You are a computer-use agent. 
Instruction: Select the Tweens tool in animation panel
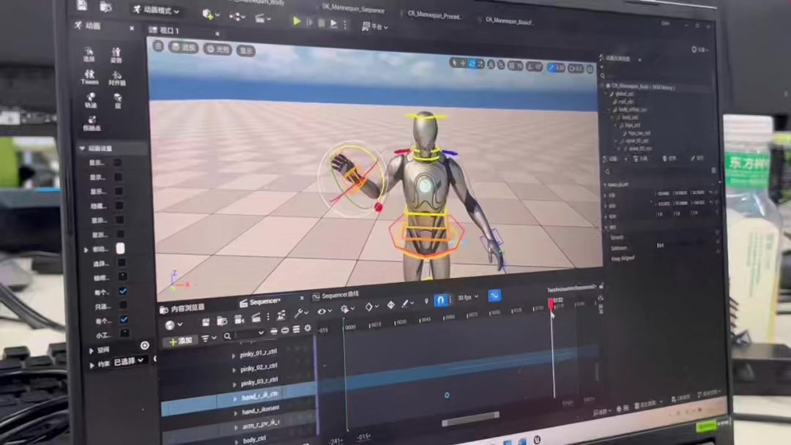click(x=90, y=77)
